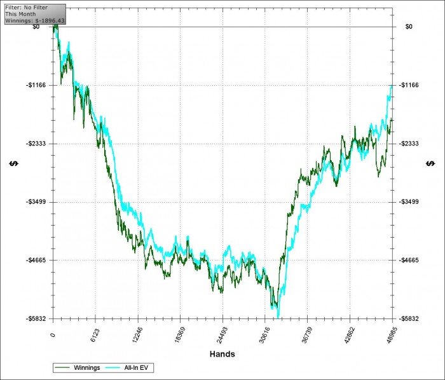
Task: Click the x-axis label 24493
Action: (x=222, y=336)
